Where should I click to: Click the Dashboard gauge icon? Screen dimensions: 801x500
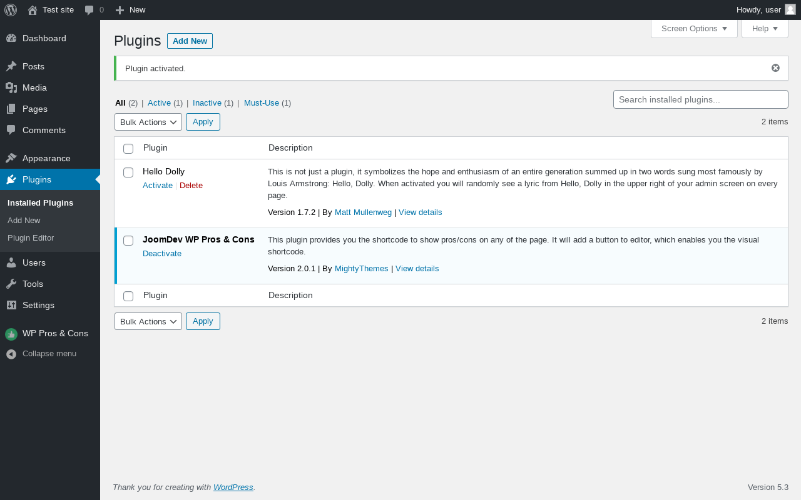pyautogui.click(x=11, y=38)
